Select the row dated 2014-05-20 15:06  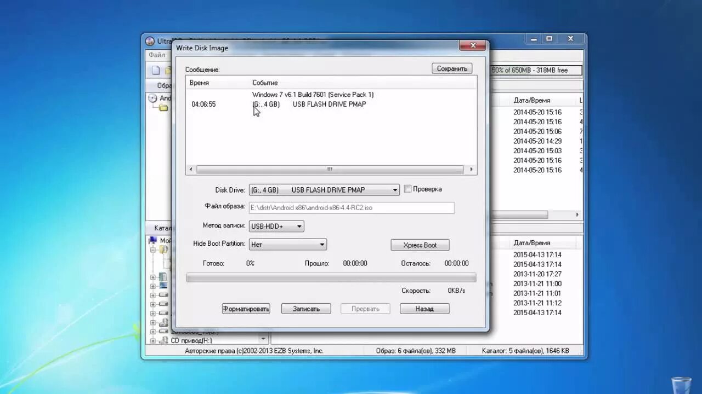point(537,131)
